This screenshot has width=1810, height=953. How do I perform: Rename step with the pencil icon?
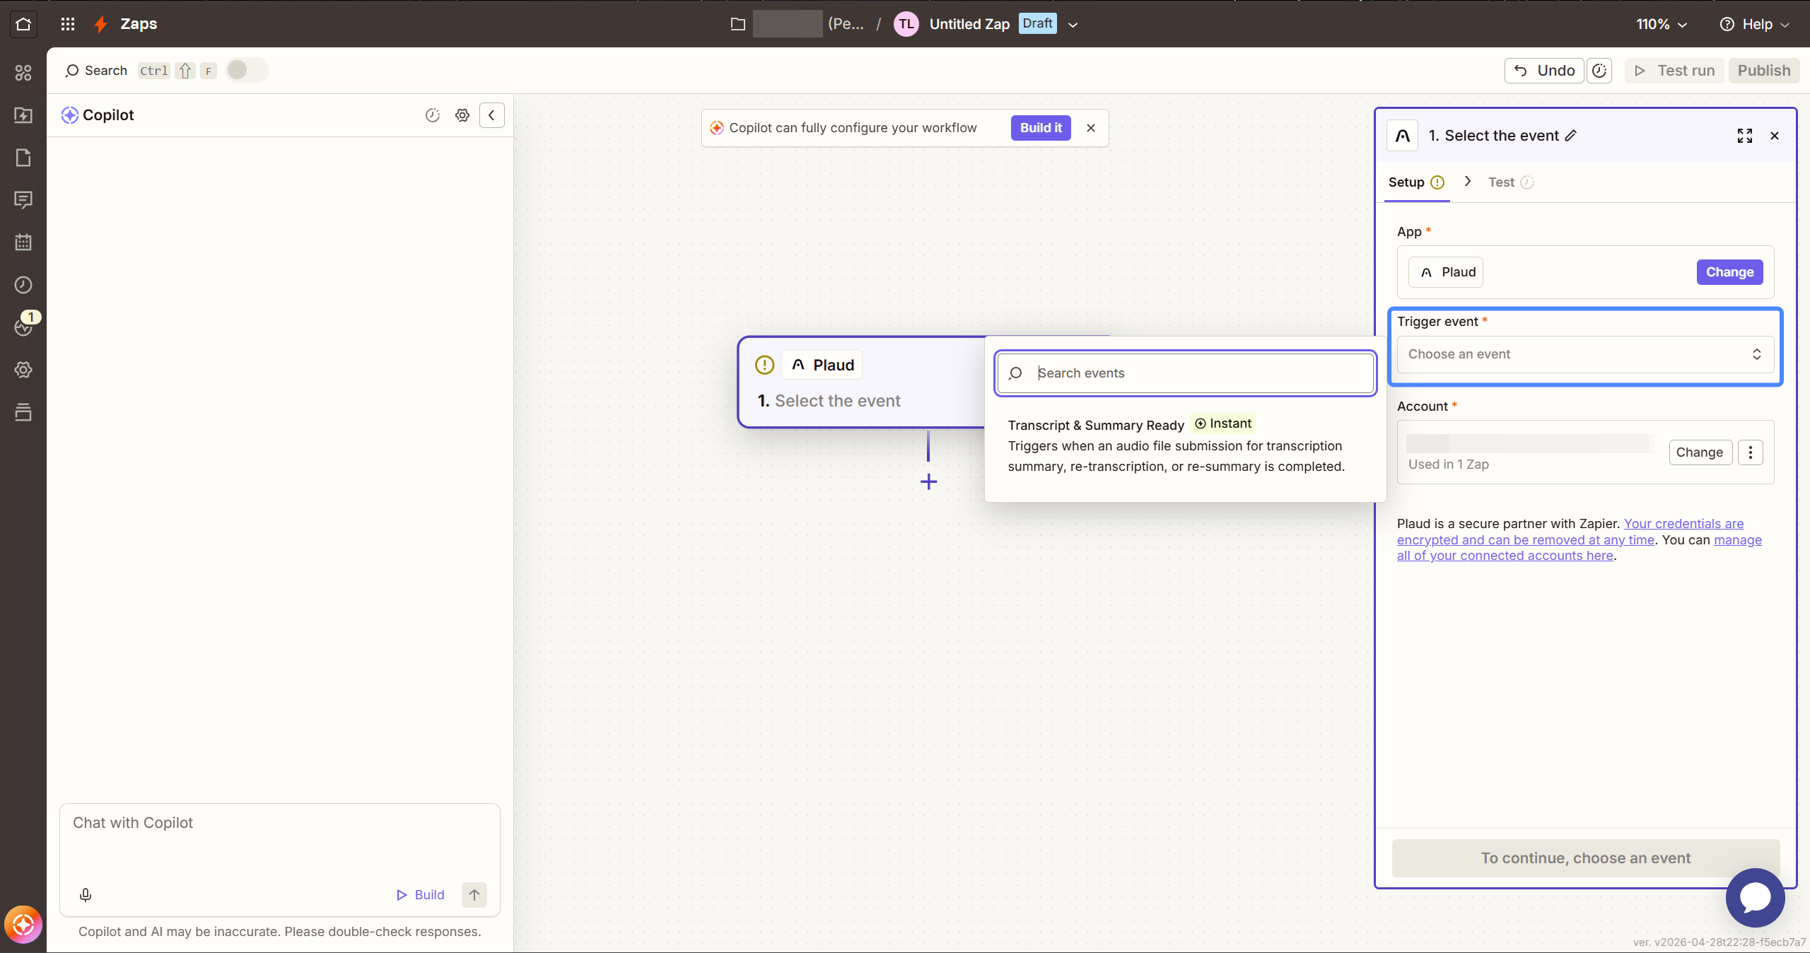tap(1571, 136)
